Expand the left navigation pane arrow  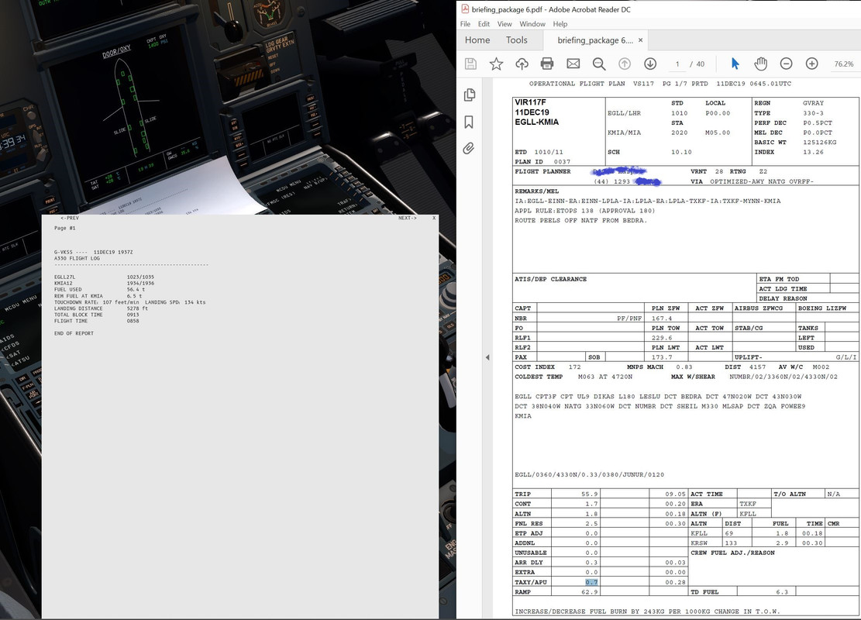[x=487, y=357]
